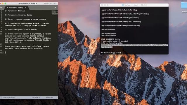Click '47 actionable tasks: 47 executed' line

pos(114,41)
